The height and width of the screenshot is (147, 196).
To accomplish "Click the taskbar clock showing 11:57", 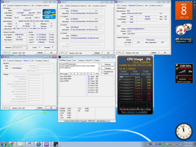I will (188, 144).
